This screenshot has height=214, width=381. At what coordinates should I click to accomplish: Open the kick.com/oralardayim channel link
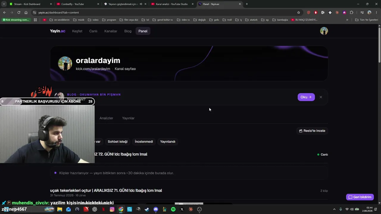[93, 69]
